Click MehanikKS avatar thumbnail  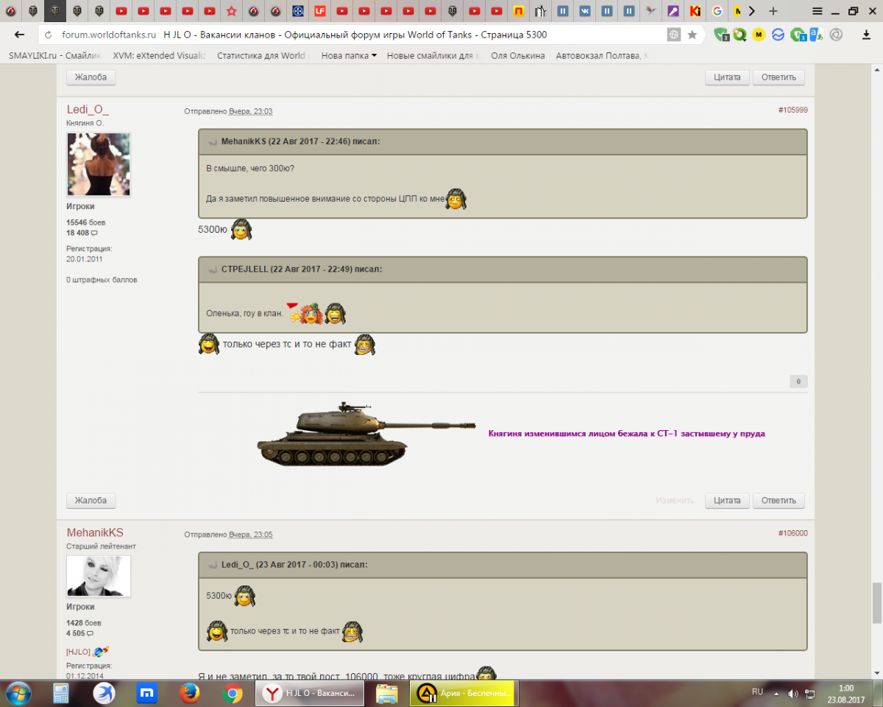tap(99, 576)
